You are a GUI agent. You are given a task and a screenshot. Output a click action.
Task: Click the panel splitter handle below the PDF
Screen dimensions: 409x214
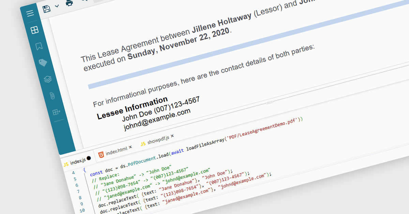point(270,102)
